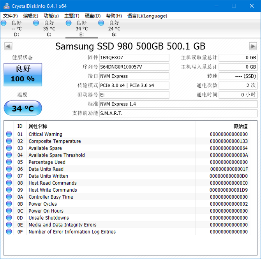Go to previous disk with left arrow
The height and width of the screenshot is (259, 261).
coord(8,46)
